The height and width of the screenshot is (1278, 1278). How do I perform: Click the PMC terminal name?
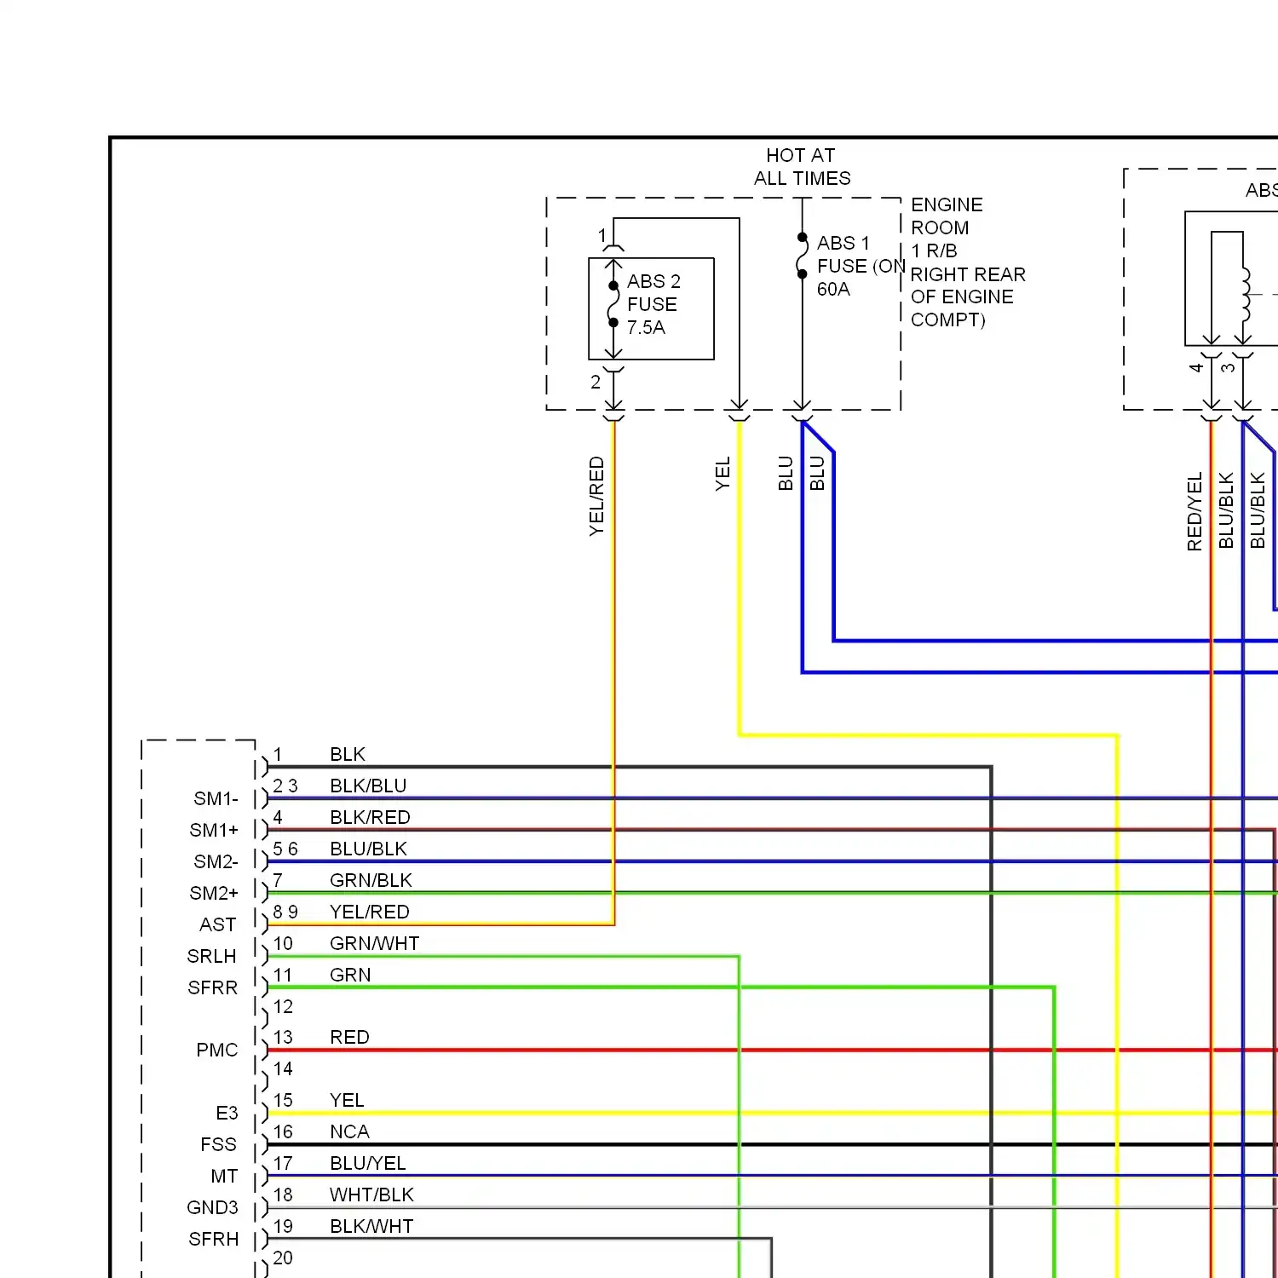point(217,1050)
